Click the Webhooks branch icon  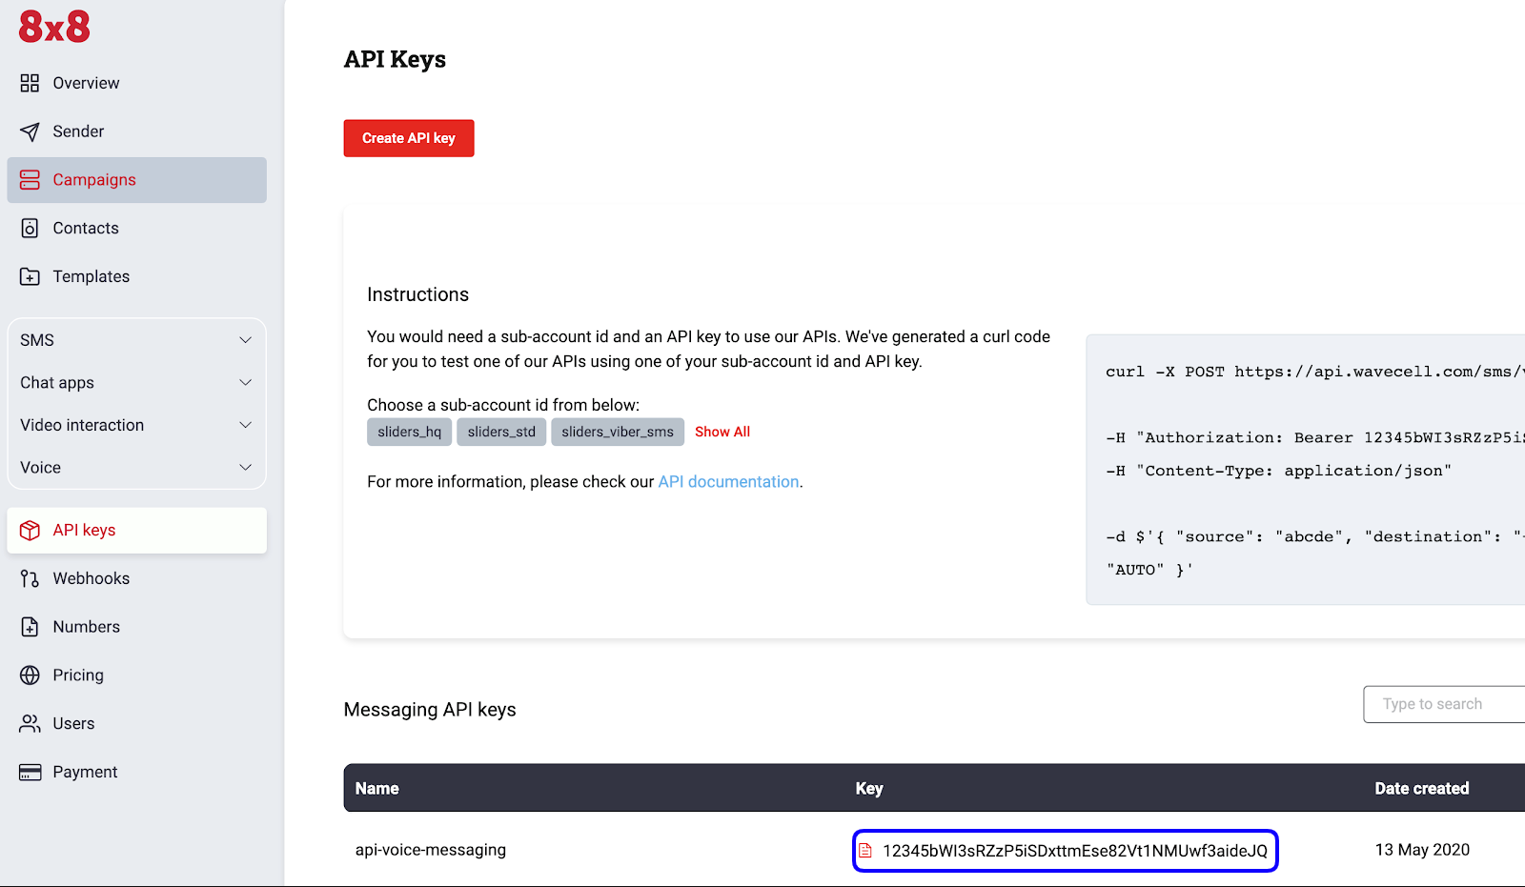pyautogui.click(x=30, y=579)
